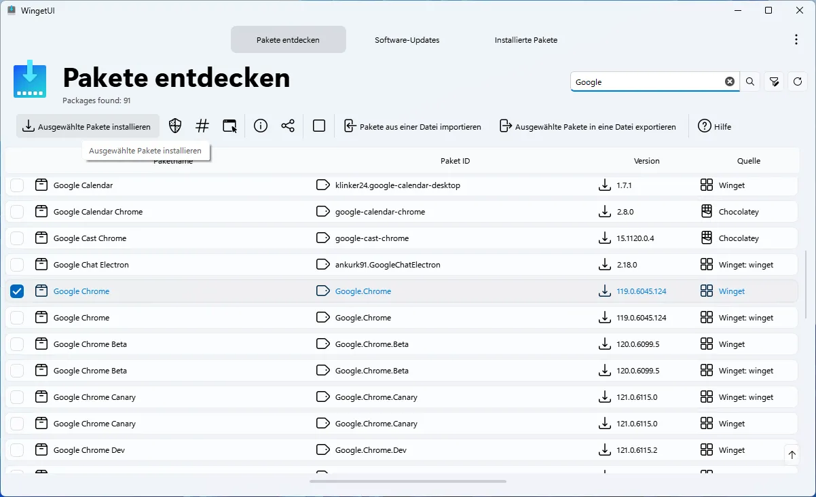Click the package name Google Chat Electron
Viewport: 816px width, 497px height.
[91, 264]
